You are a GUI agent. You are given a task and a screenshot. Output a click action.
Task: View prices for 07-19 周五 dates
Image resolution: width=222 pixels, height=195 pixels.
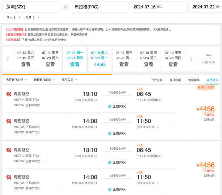[x=173, y=59]
